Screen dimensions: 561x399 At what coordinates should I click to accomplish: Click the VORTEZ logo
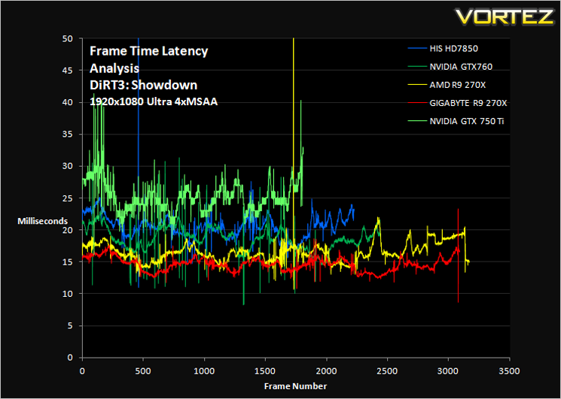coord(505,17)
